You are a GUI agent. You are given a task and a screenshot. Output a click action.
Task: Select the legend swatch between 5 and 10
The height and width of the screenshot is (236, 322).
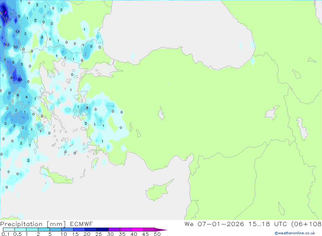[x=56, y=230]
